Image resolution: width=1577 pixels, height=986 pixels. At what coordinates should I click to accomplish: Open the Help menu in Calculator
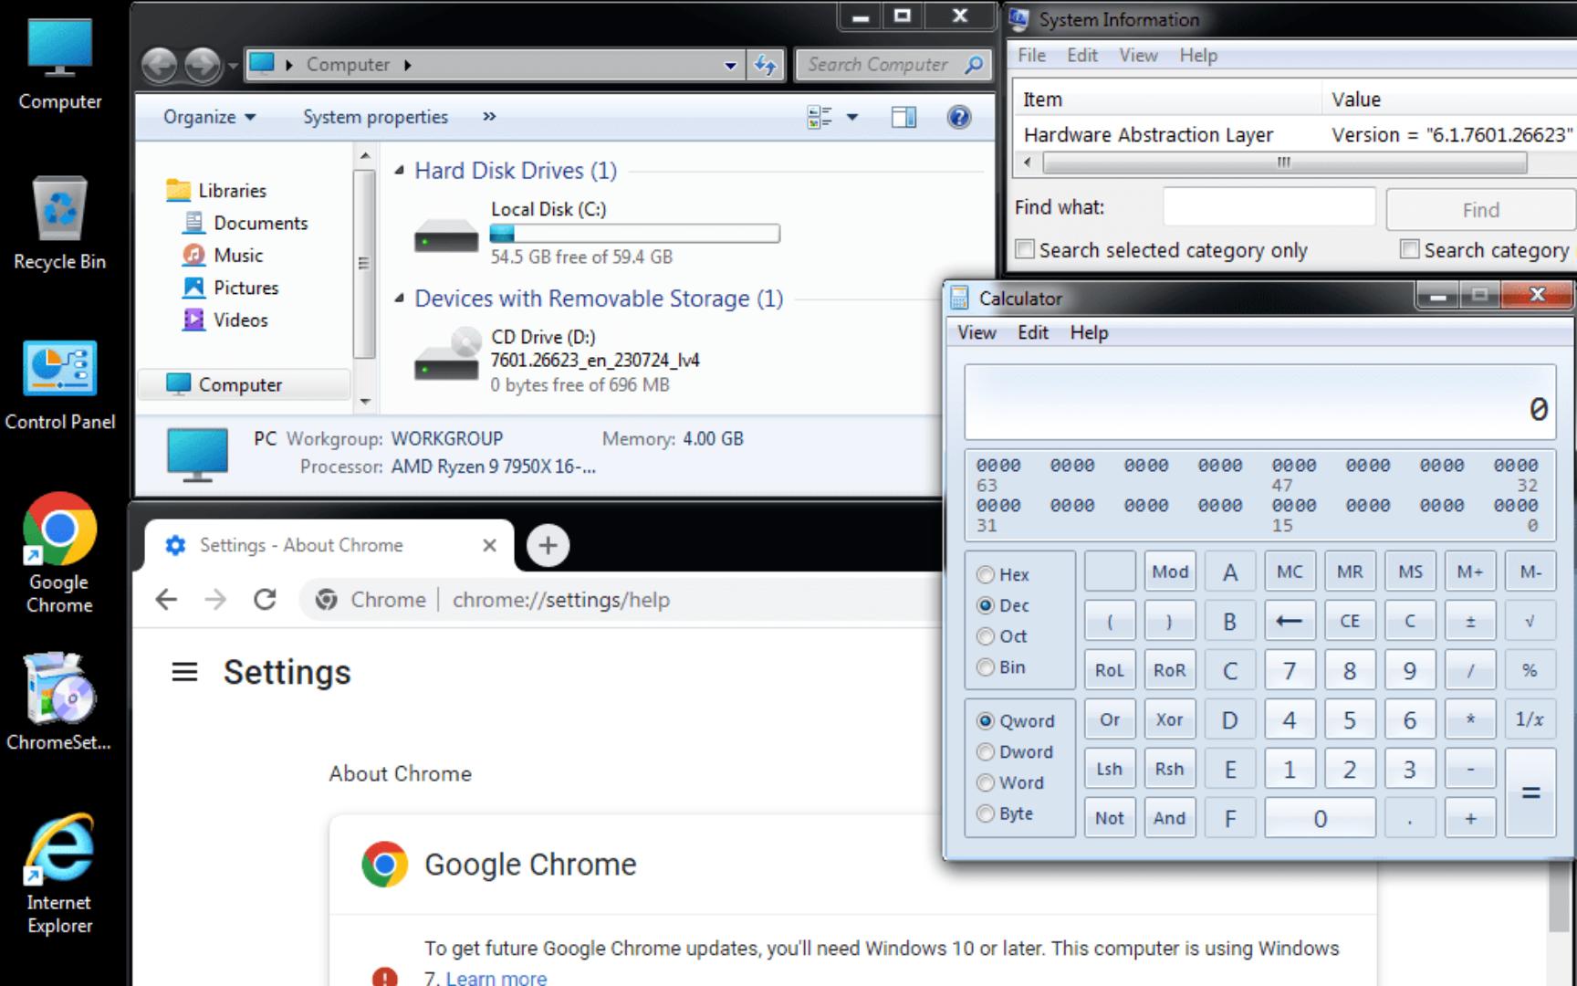[1089, 333]
